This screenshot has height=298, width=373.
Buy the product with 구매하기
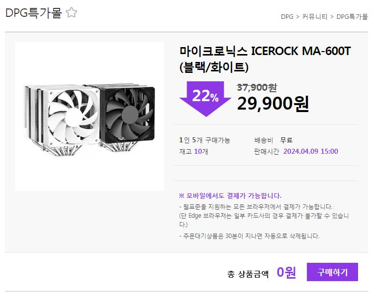coord(332,272)
